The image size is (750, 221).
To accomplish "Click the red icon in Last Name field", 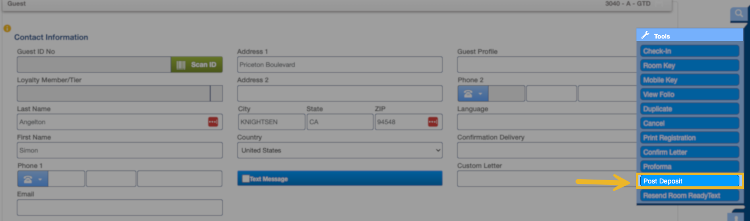I will tap(213, 122).
